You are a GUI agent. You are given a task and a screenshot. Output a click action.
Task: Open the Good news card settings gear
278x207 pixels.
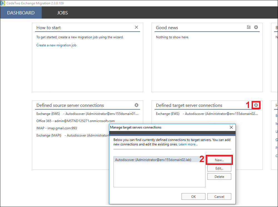click(256, 27)
